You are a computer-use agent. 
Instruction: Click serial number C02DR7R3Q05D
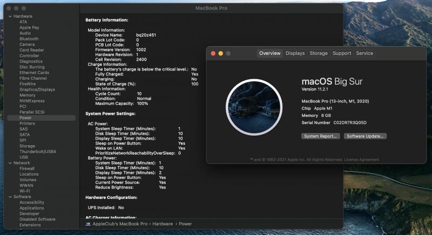coord(350,123)
